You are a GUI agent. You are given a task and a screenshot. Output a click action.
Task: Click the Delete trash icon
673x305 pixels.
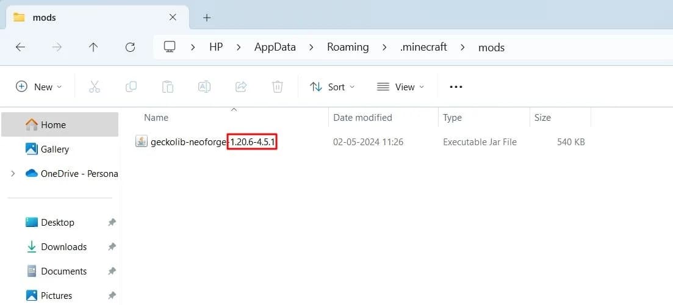277,87
